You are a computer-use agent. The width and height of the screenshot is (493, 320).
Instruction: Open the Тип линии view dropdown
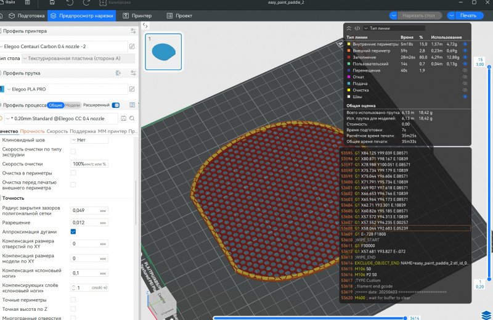[394, 28]
